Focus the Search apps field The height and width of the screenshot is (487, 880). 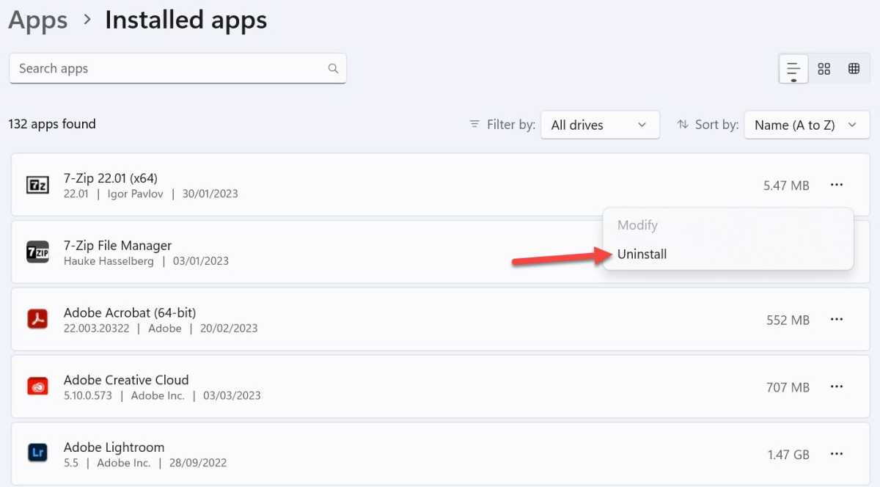(x=177, y=68)
